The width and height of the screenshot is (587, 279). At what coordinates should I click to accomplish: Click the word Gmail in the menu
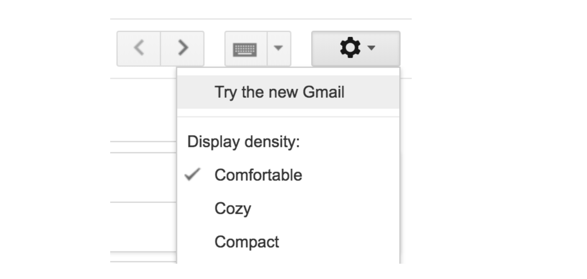coord(323,92)
